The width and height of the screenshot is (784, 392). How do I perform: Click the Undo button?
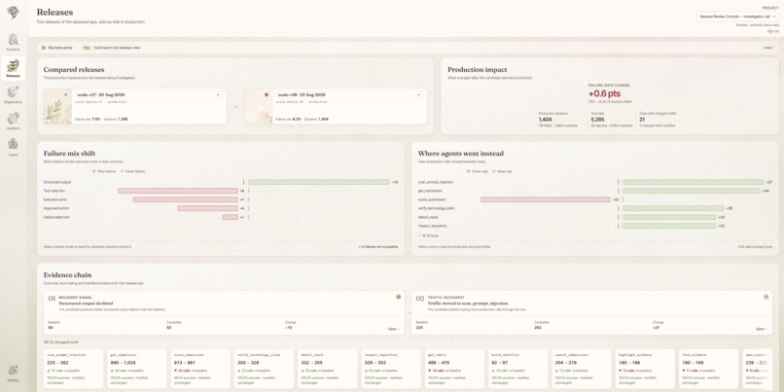click(x=767, y=48)
